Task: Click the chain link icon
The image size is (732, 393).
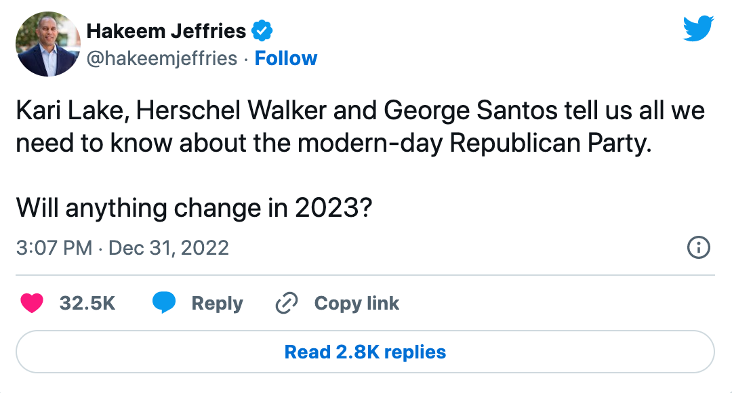Action: (287, 304)
